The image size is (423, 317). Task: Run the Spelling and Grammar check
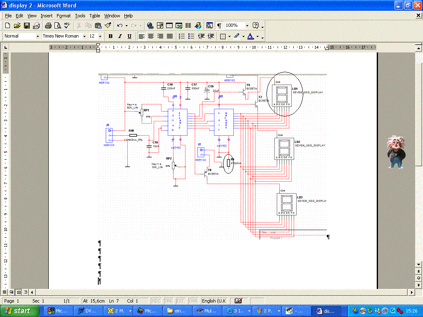click(x=67, y=26)
